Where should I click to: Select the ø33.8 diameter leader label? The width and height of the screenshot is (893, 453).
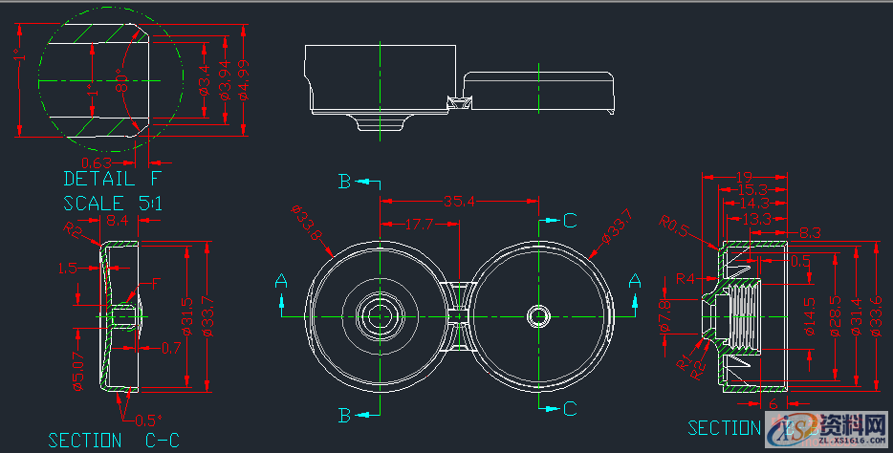tap(308, 226)
